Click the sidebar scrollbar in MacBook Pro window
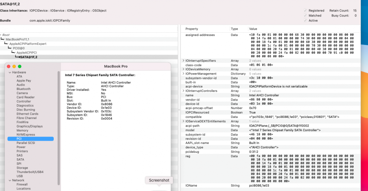Image resolution: width=368 pixels, height=191 pixels. point(59,128)
